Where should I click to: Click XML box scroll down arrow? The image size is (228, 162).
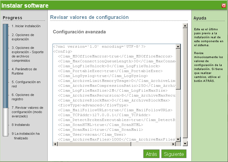point(178,139)
